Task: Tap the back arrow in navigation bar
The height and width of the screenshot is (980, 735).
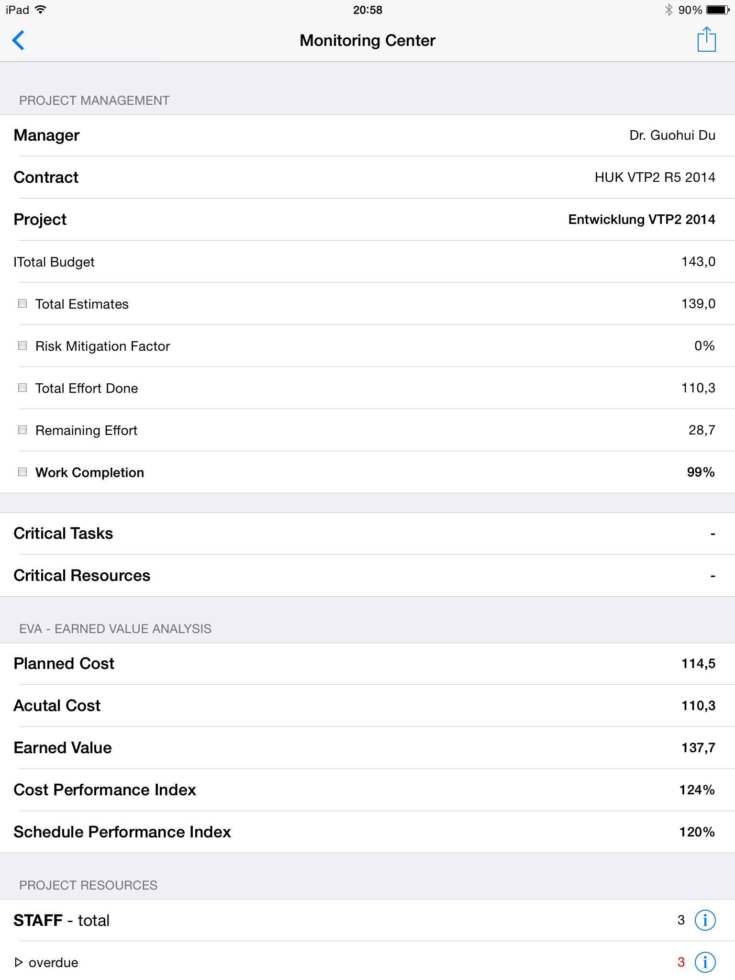Action: pyautogui.click(x=18, y=40)
